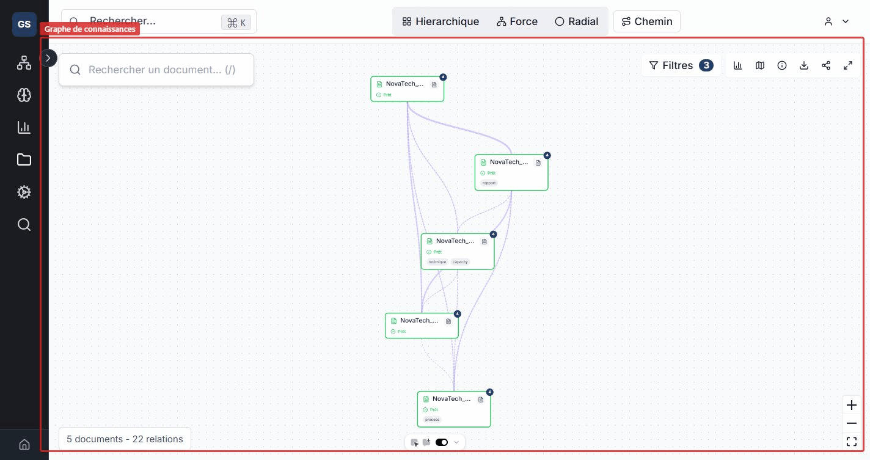Open the graph info tooltip
This screenshot has height=460, width=870.
(782, 65)
